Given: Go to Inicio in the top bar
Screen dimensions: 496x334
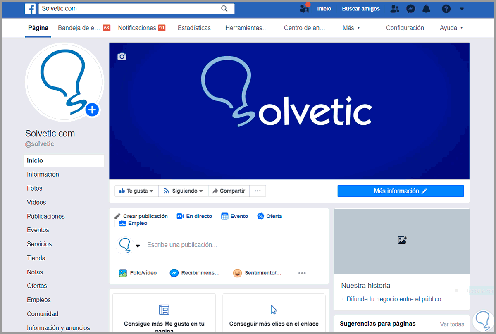Looking at the screenshot, I should [324, 9].
